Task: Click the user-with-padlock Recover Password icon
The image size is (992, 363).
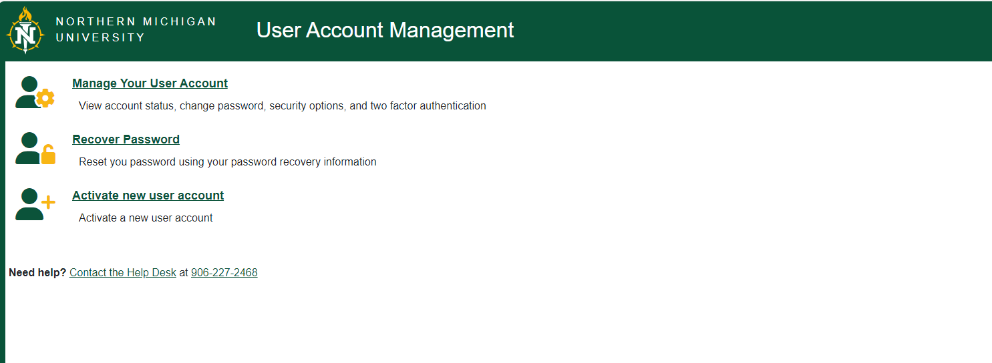Action: pos(35,148)
